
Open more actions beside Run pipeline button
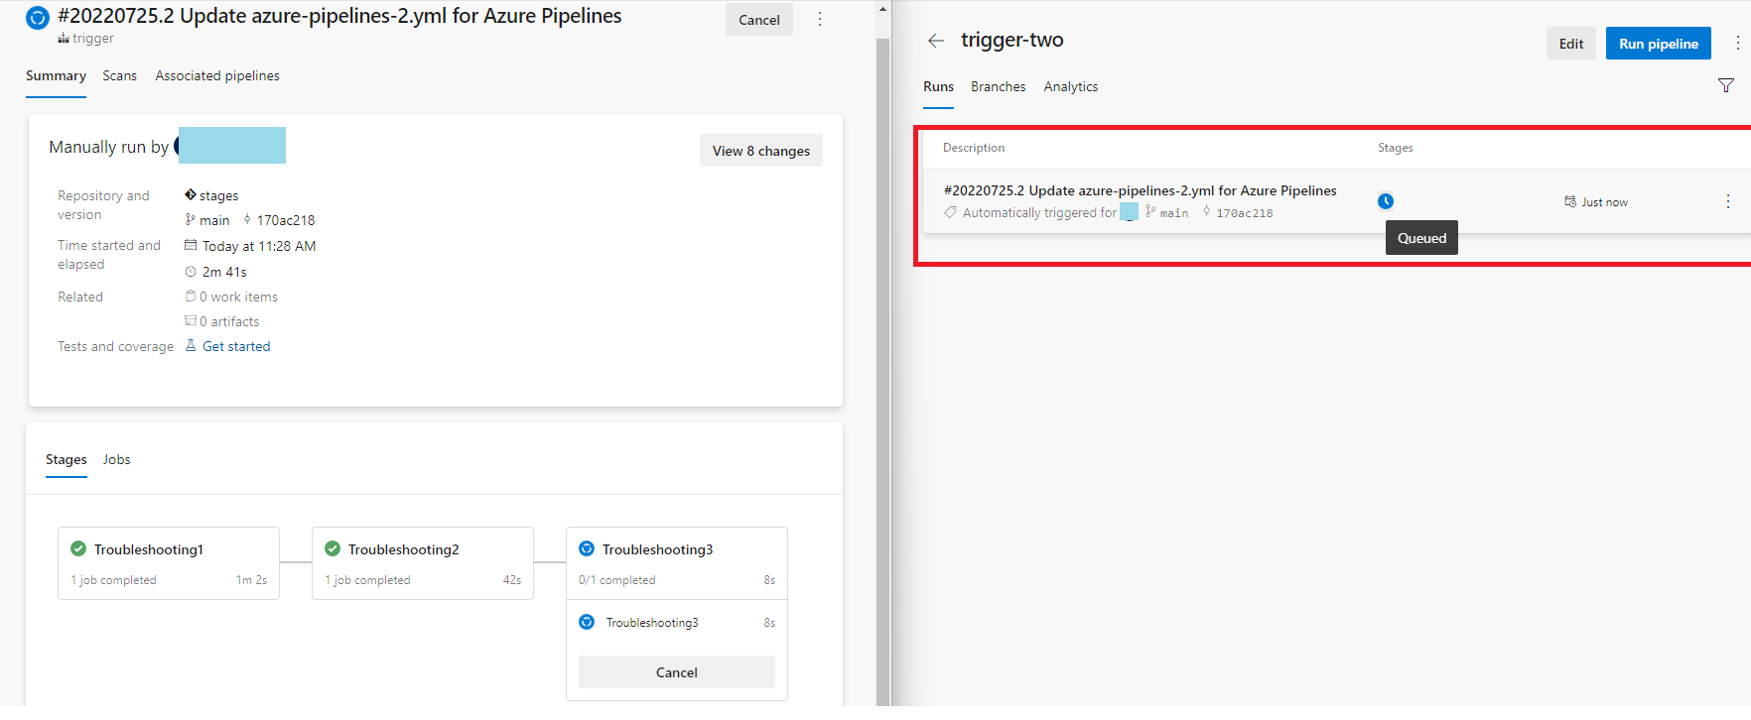pyautogui.click(x=1737, y=44)
